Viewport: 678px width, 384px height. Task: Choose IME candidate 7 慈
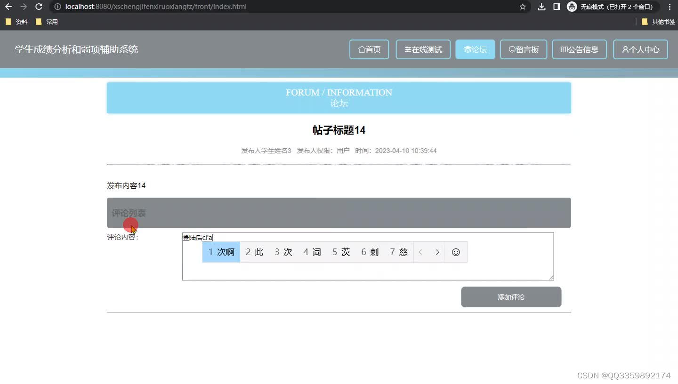(399, 252)
